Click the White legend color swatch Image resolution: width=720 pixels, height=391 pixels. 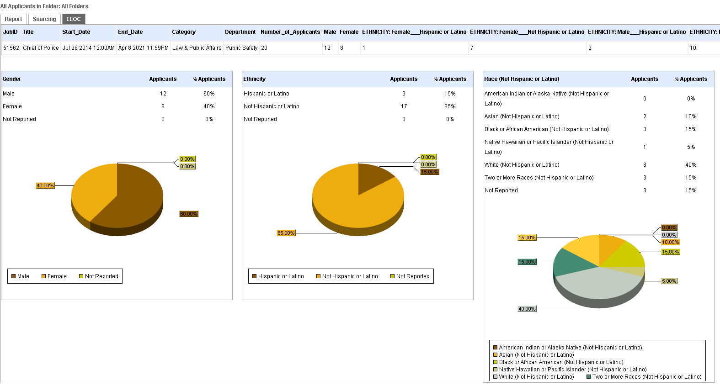point(496,377)
